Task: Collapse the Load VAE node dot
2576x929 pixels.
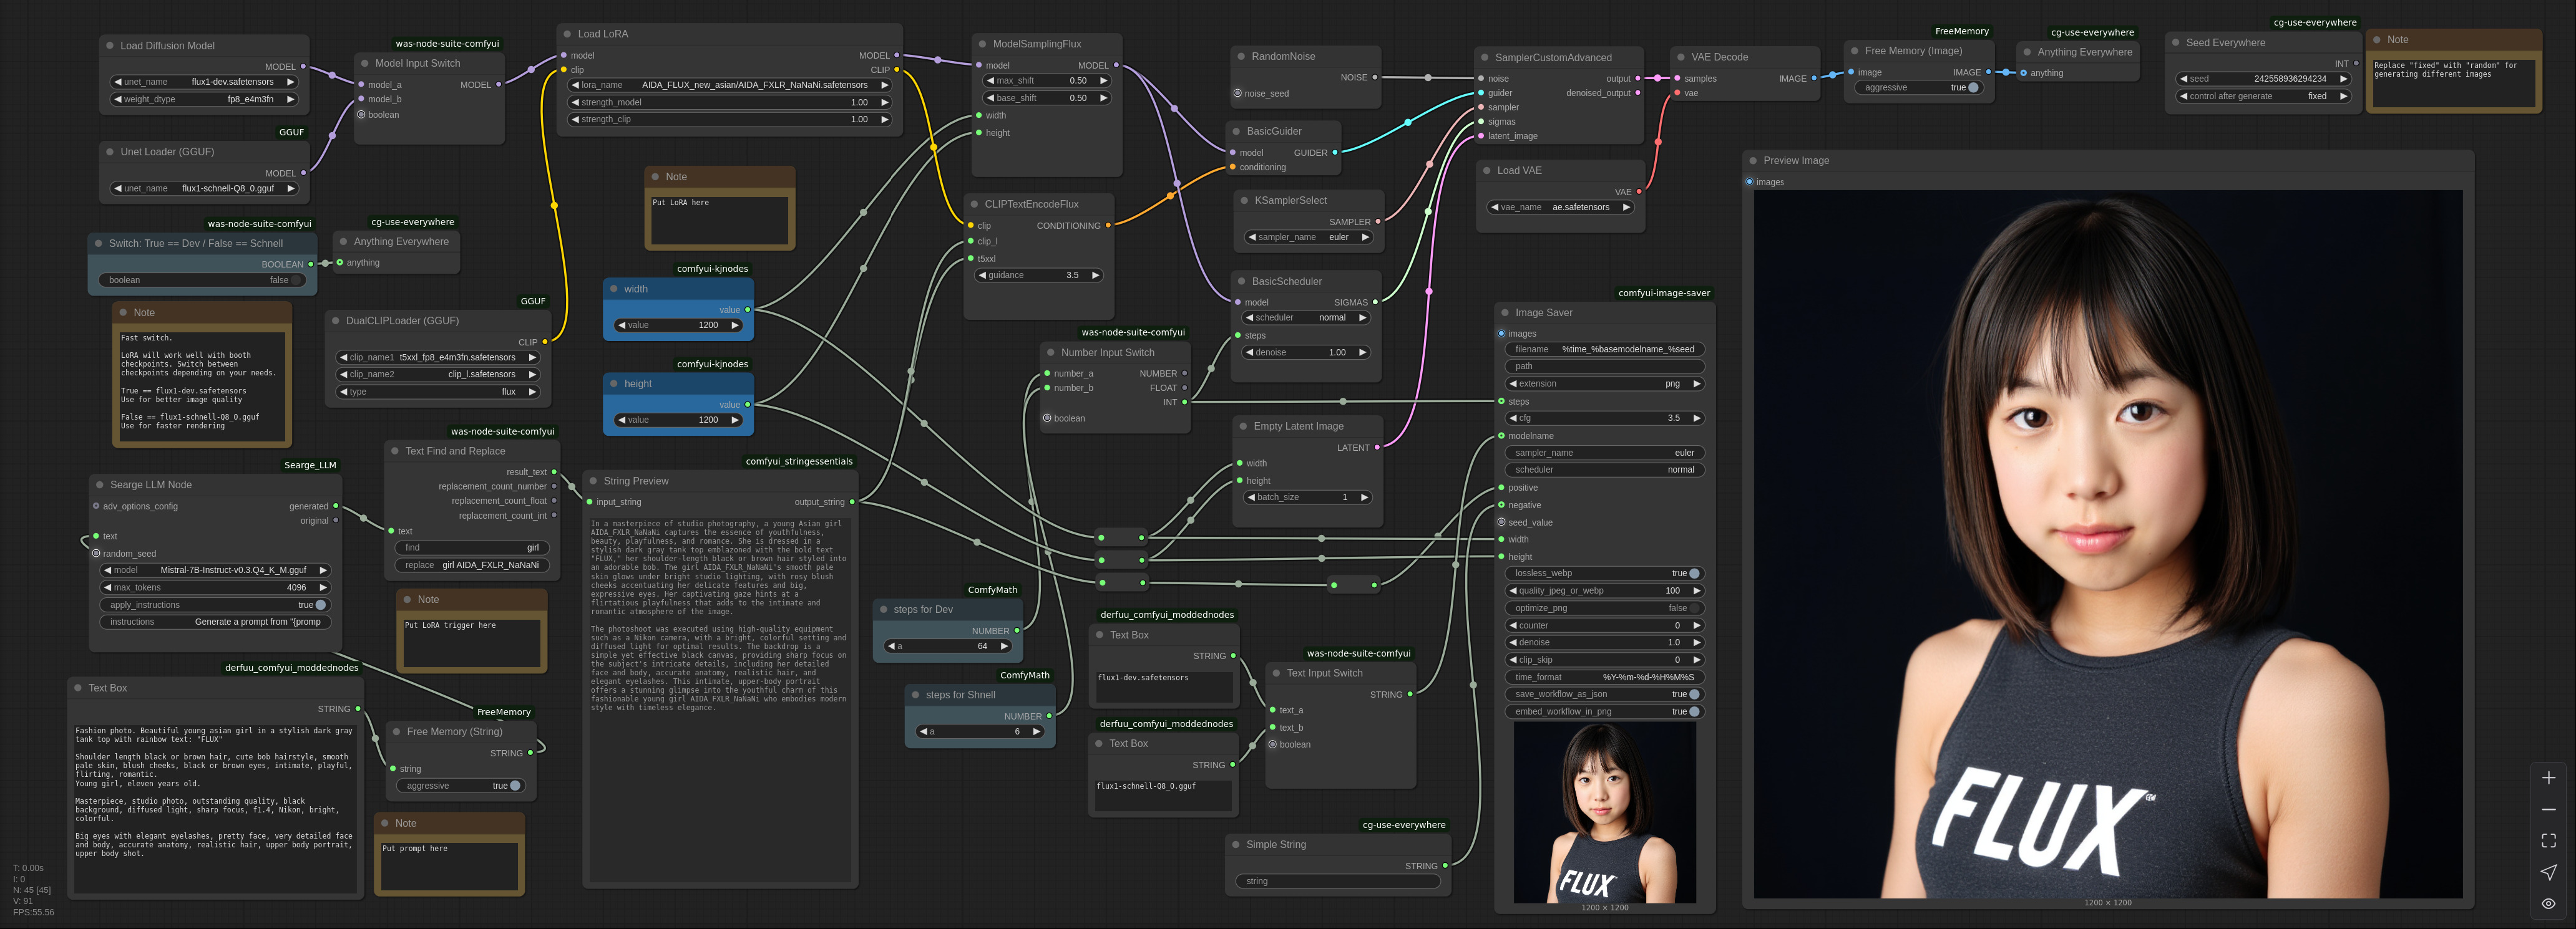Action: (x=1487, y=171)
